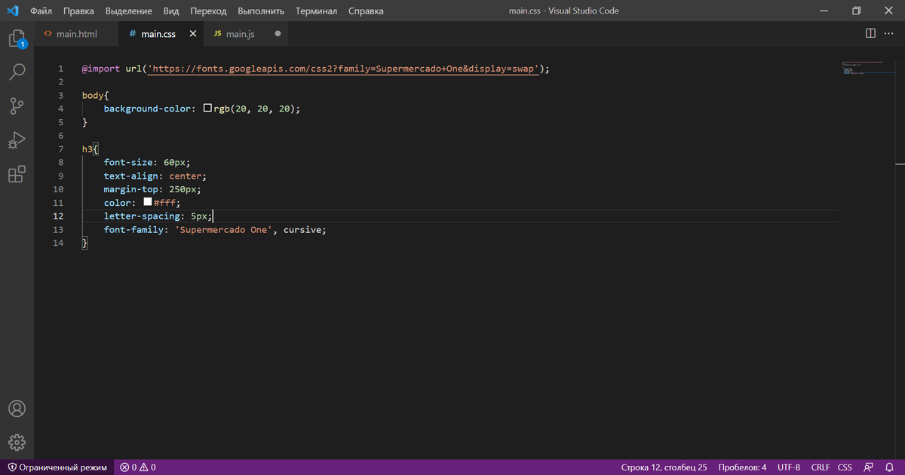This screenshot has height=475, width=905.
Task: Open the Accounts menu icon
Action: (17, 409)
